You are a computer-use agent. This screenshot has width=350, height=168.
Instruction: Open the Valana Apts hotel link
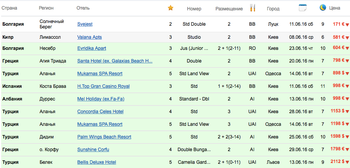[x=89, y=37]
